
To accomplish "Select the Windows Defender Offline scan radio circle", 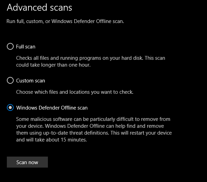I will [10, 107].
